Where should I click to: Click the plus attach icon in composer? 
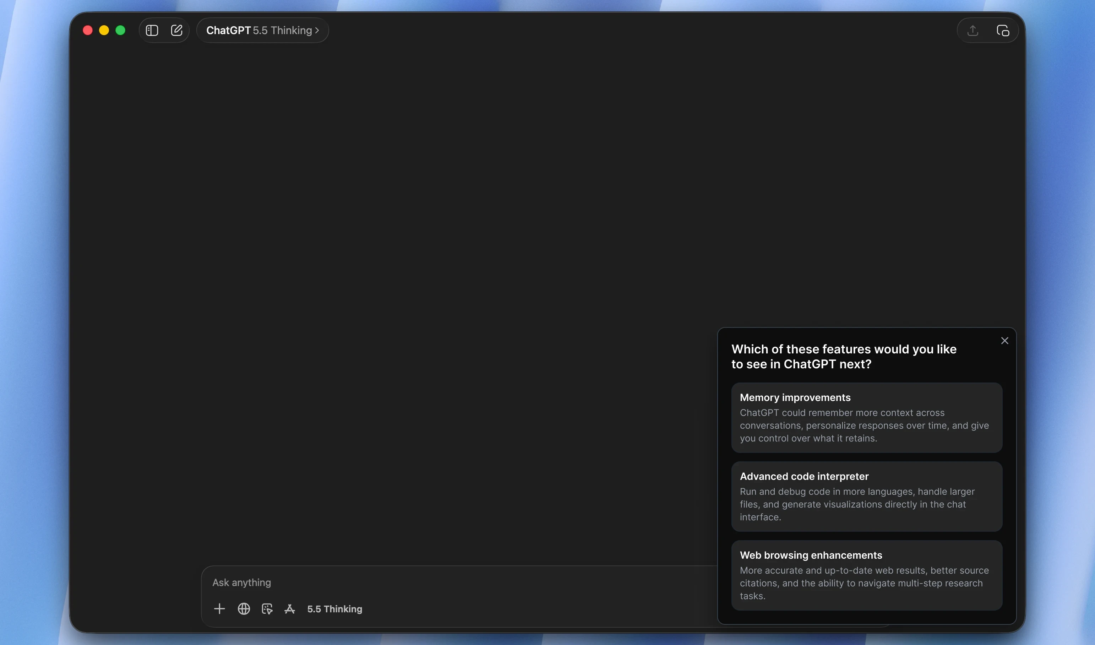coord(219,608)
